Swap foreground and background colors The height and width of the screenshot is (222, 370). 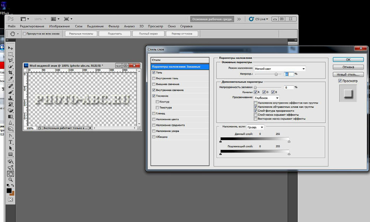[13, 185]
